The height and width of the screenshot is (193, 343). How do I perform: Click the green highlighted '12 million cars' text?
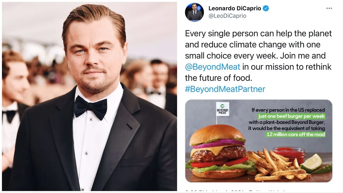295,135
